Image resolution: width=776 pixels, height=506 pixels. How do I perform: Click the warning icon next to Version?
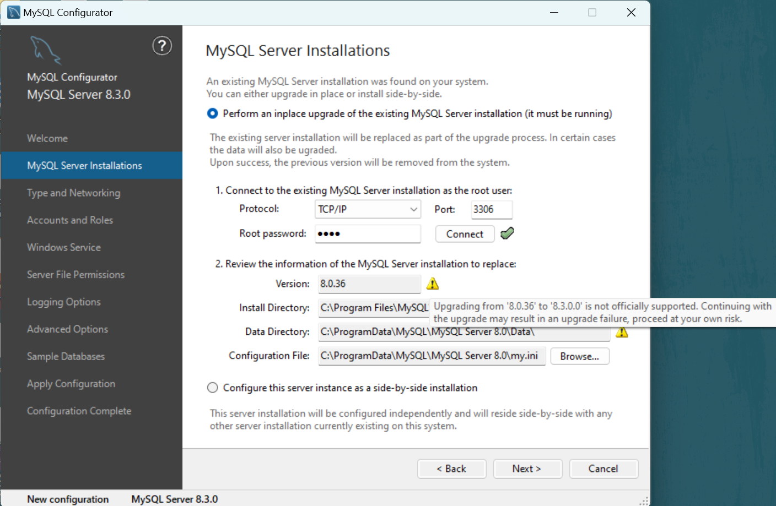pyautogui.click(x=433, y=283)
